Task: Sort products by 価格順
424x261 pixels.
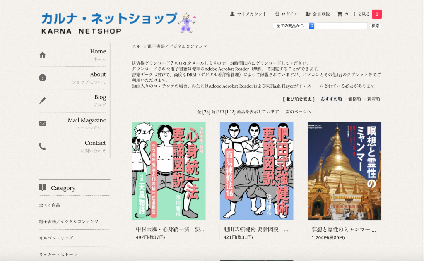Action: coord(354,99)
